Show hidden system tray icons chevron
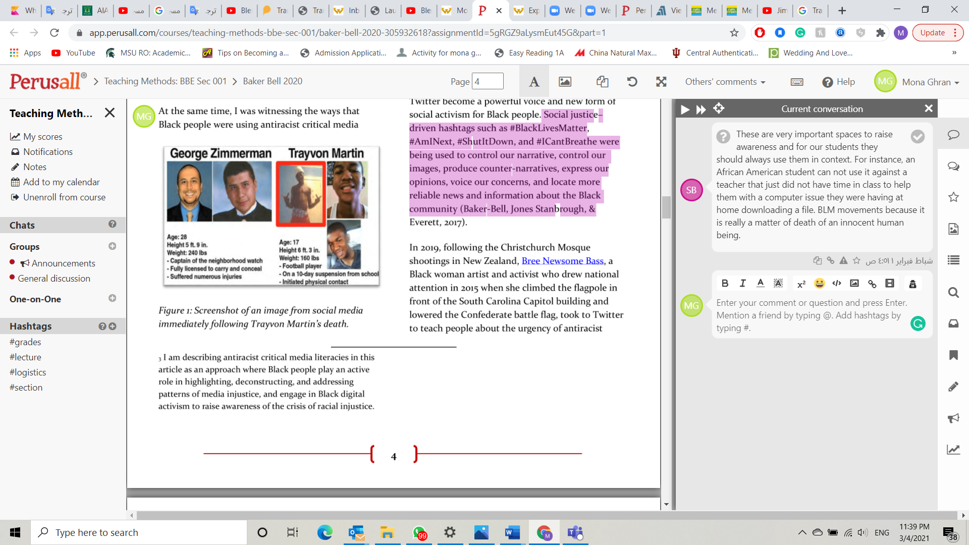This screenshot has width=969, height=545. 802,532
